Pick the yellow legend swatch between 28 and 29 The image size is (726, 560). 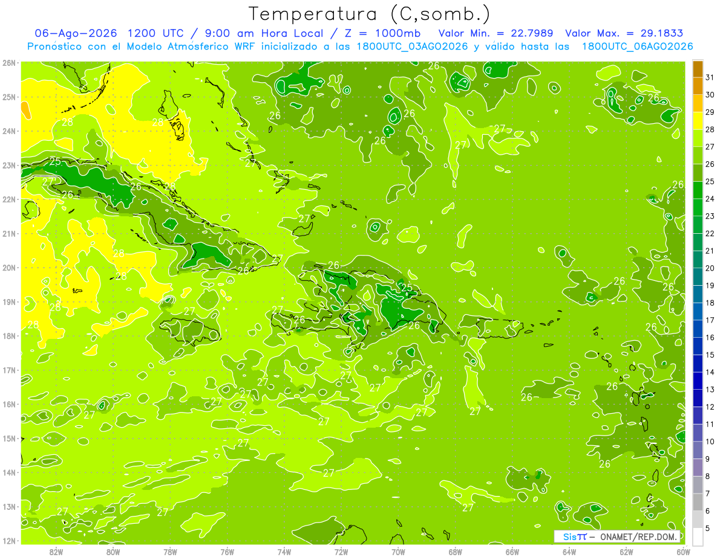(698, 121)
